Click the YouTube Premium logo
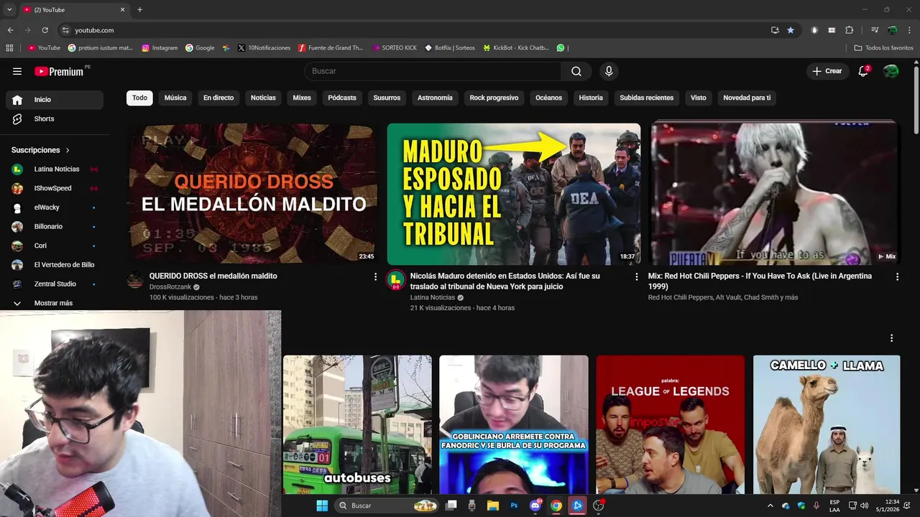Image resolution: width=920 pixels, height=517 pixels. coord(59,71)
